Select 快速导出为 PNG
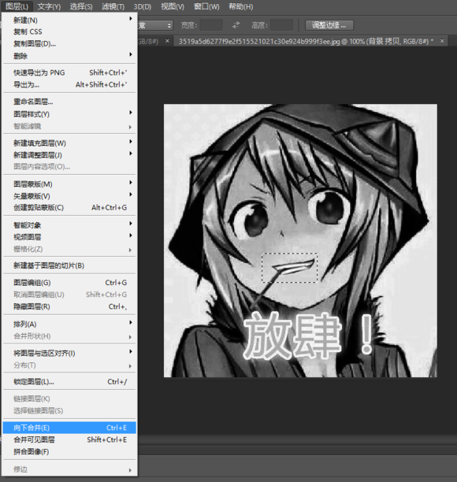The image size is (457, 482). click(69, 72)
